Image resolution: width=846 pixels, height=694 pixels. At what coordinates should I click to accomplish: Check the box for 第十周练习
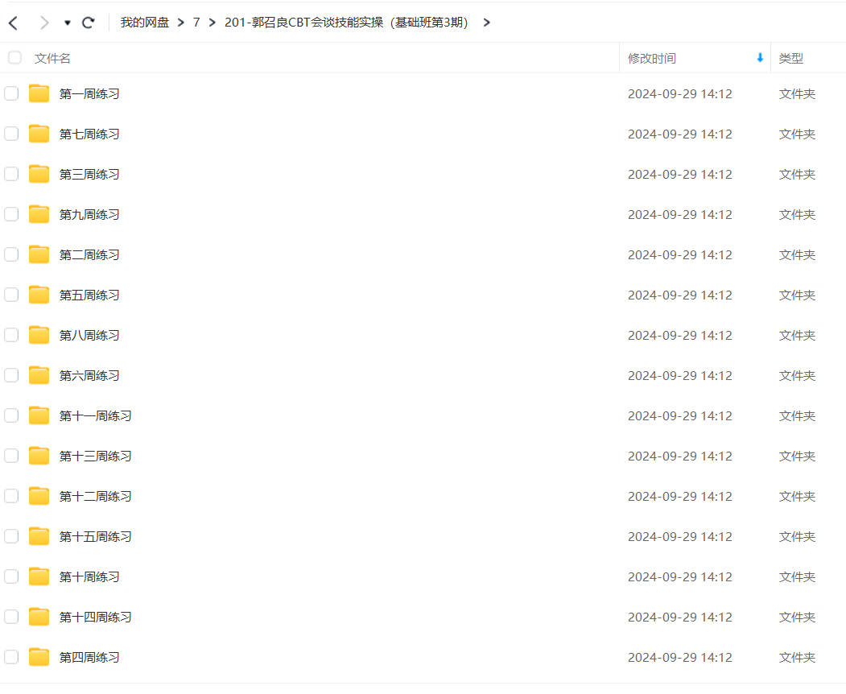pyautogui.click(x=11, y=576)
